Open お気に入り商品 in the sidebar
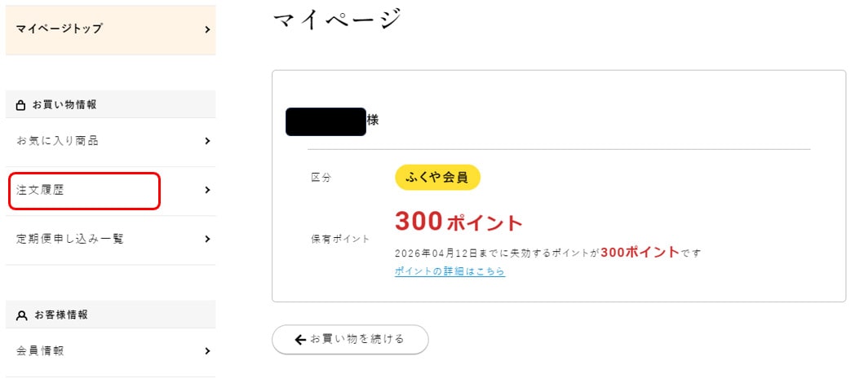 [x=111, y=142]
